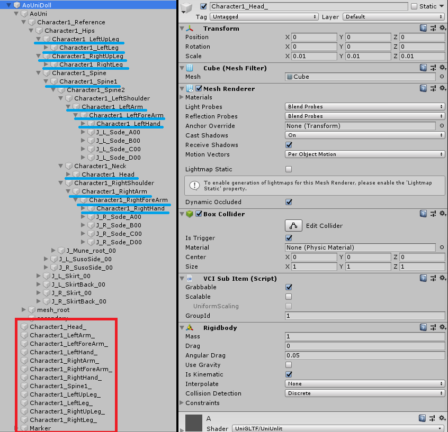Open the Shader dropdown
Image resolution: width=448 pixels, height=432 pixels.
338,428
